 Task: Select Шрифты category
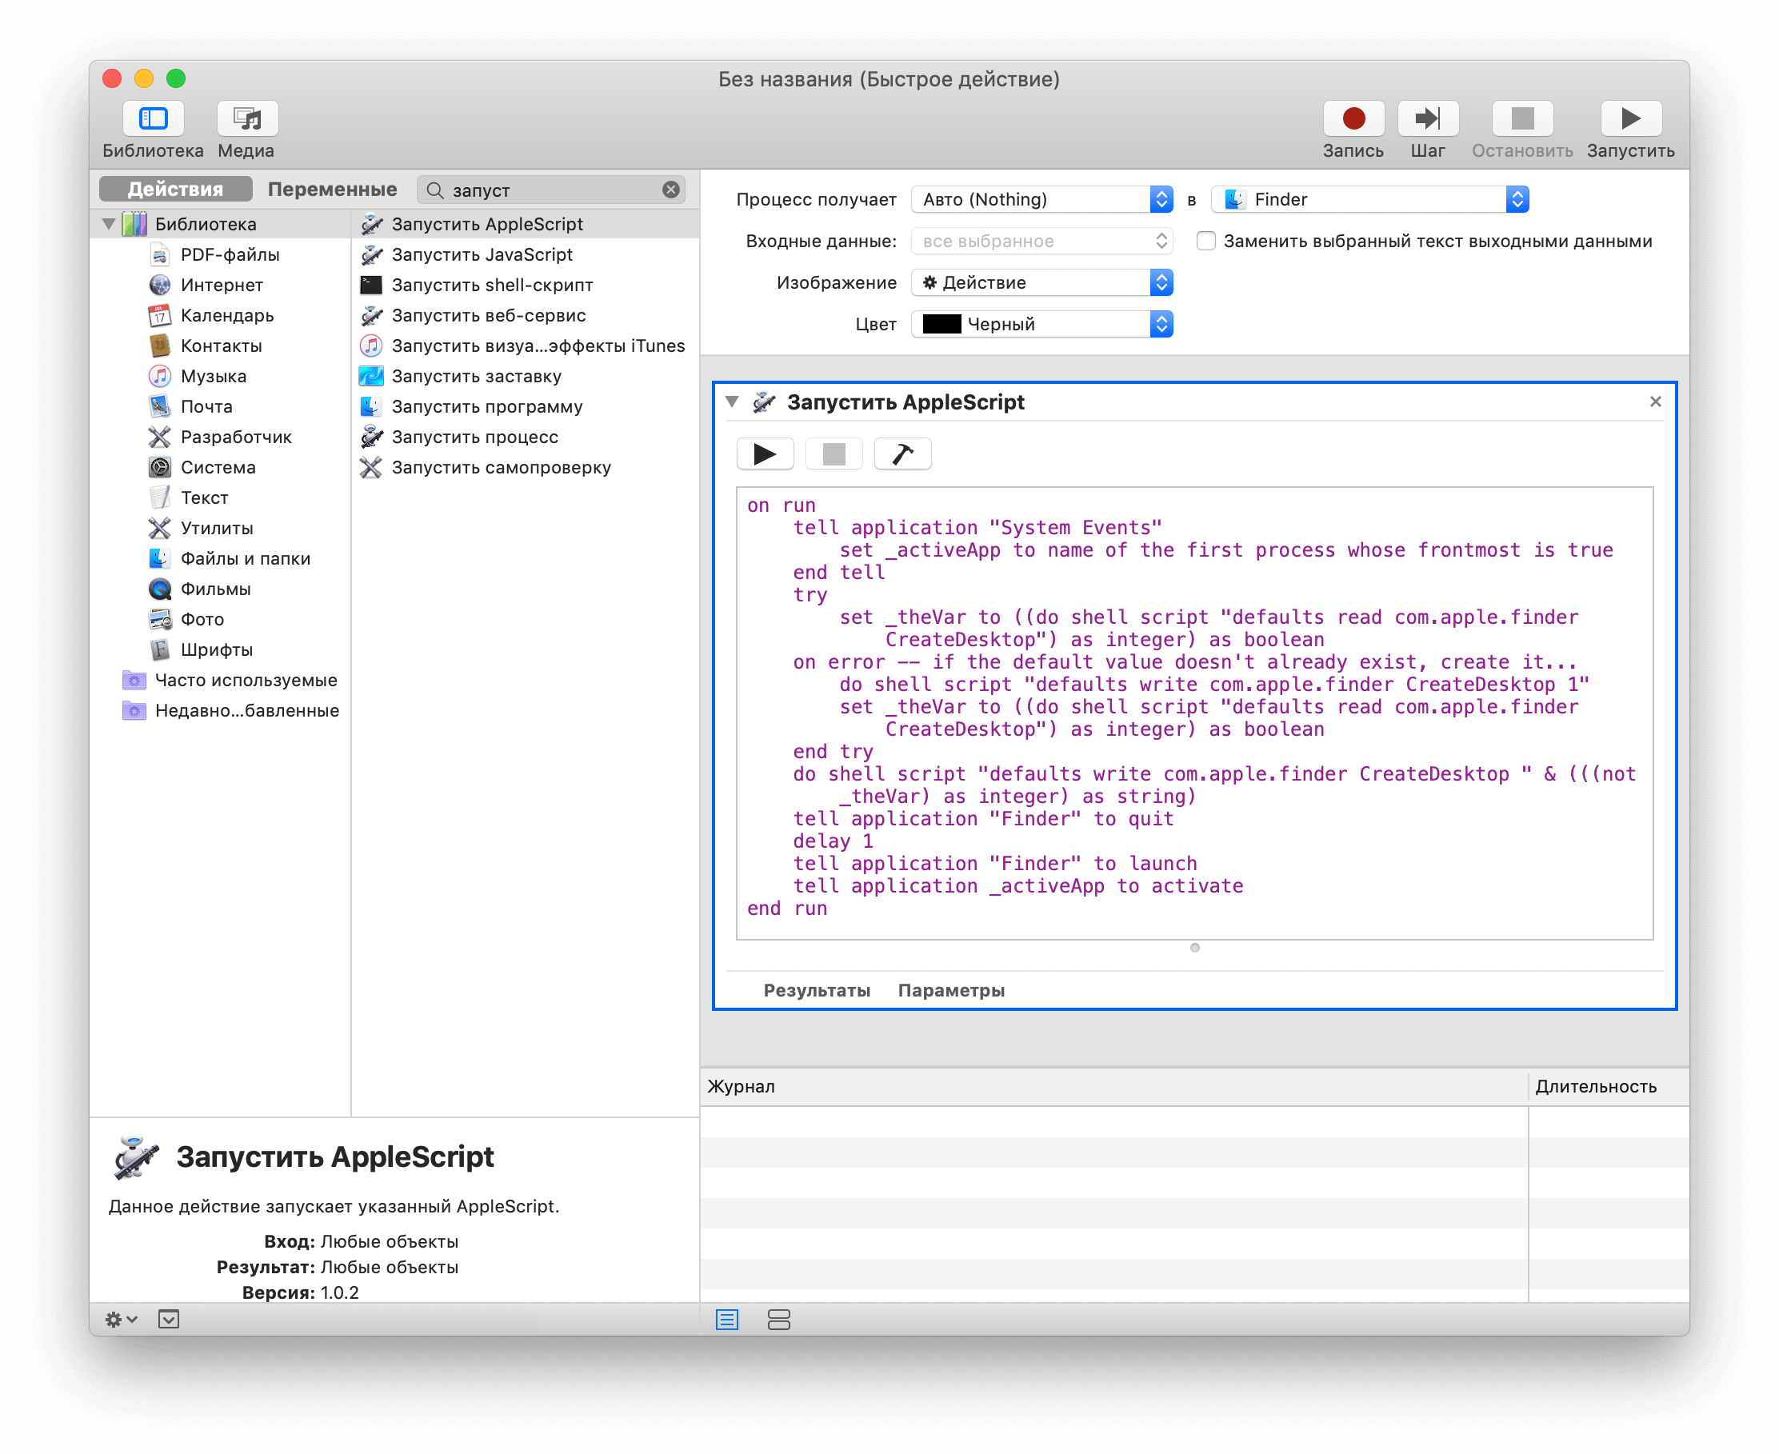(x=216, y=650)
